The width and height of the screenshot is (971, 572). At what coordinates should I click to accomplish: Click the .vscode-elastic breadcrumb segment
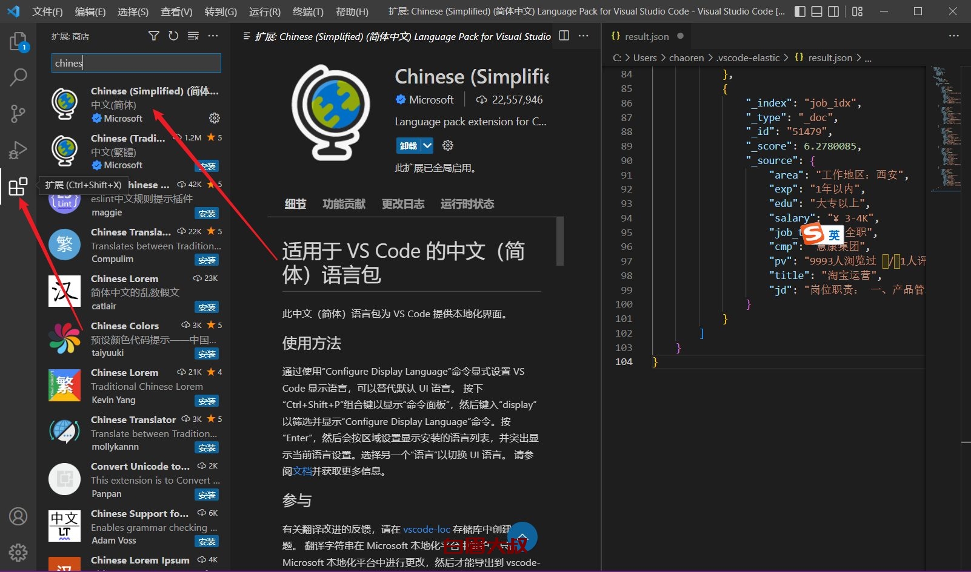coord(748,58)
